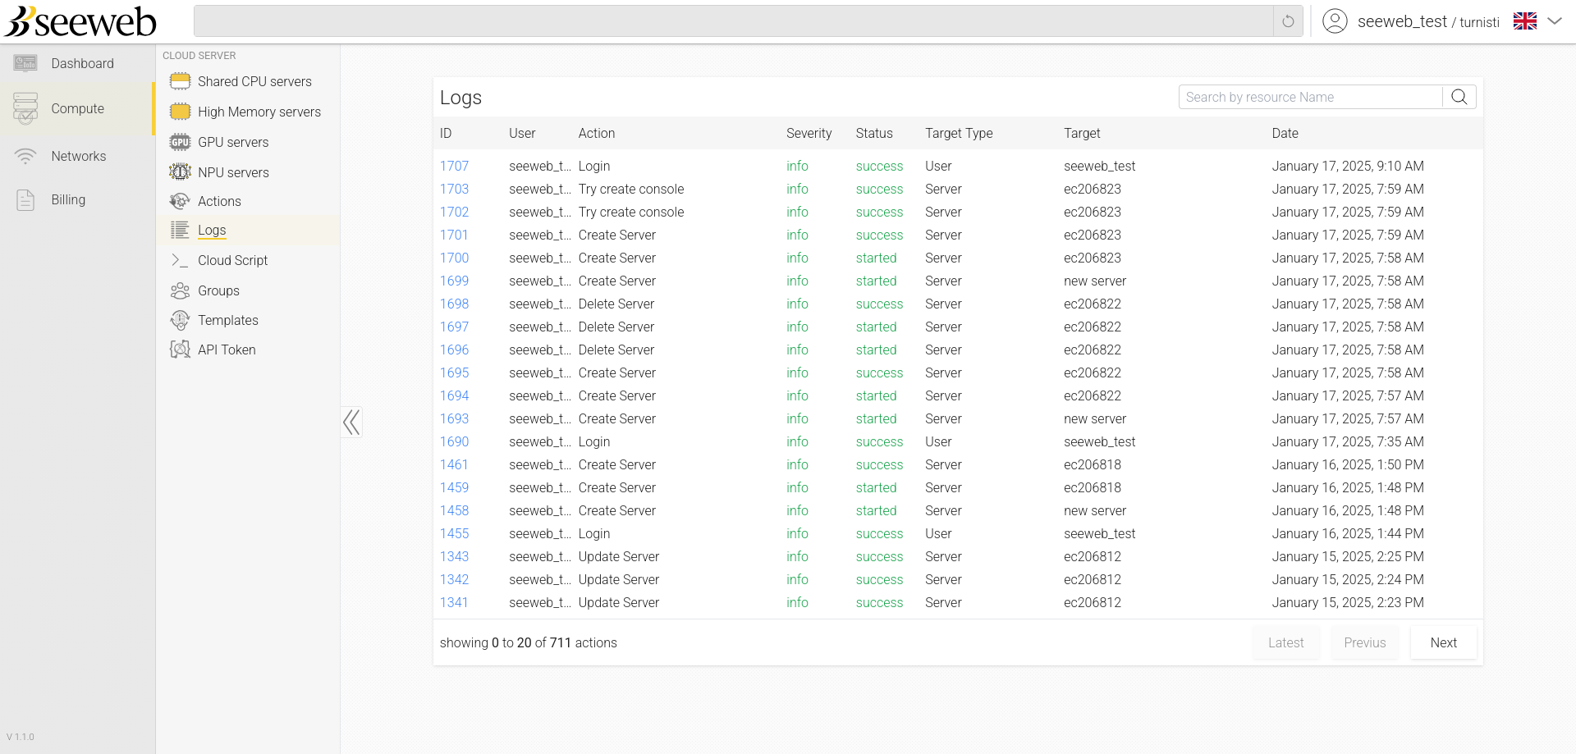Open log entry 1698
The image size is (1576, 754).
(x=454, y=304)
